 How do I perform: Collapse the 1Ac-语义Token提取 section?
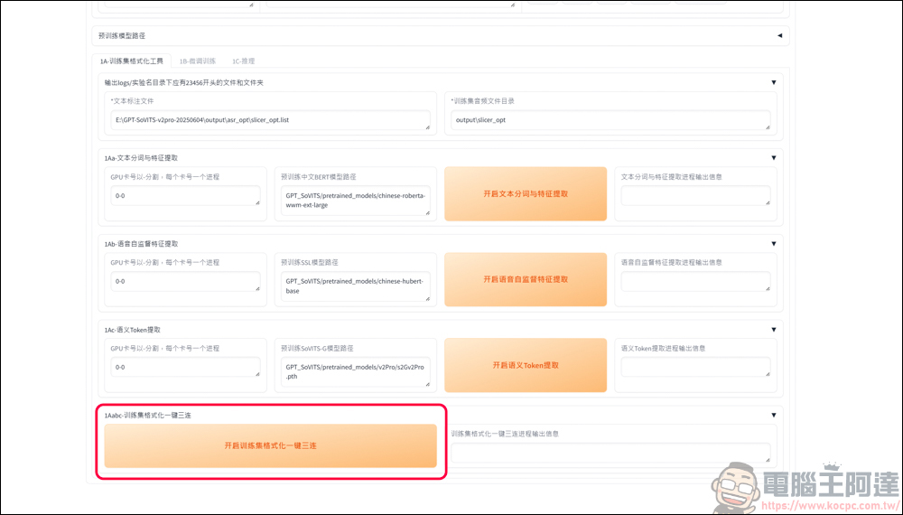pos(774,330)
